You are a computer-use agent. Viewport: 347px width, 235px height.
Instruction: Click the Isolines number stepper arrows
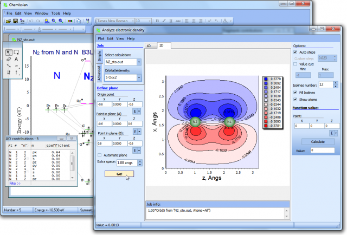[x=336, y=84]
